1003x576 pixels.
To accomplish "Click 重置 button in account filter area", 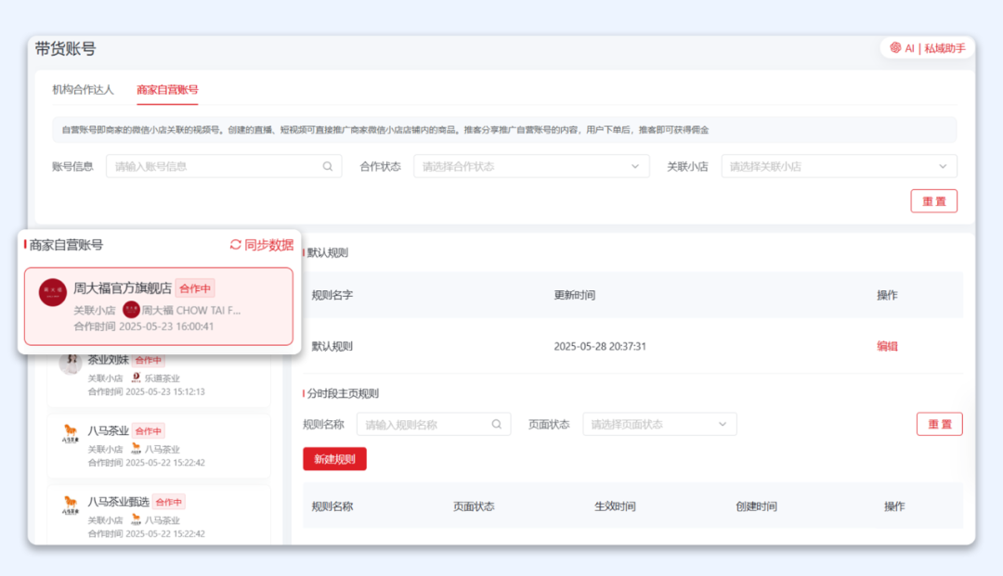I will point(933,201).
